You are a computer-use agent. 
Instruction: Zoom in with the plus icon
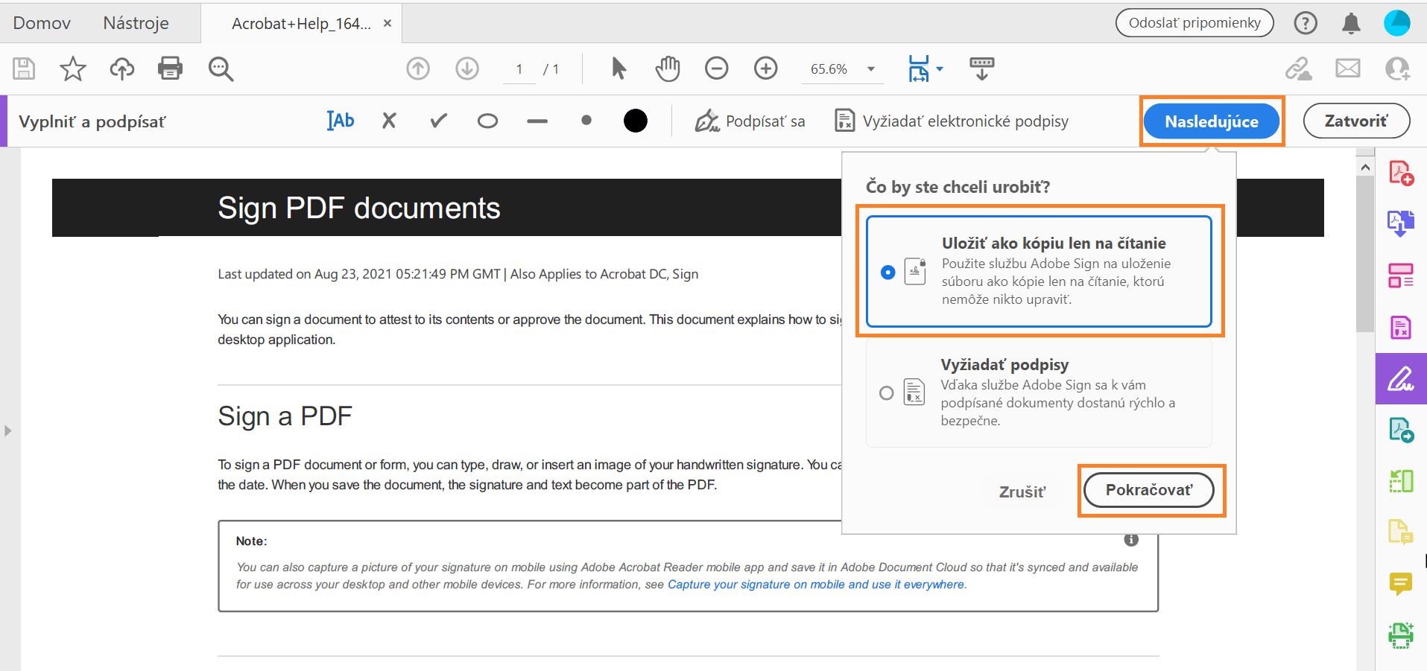click(x=765, y=69)
